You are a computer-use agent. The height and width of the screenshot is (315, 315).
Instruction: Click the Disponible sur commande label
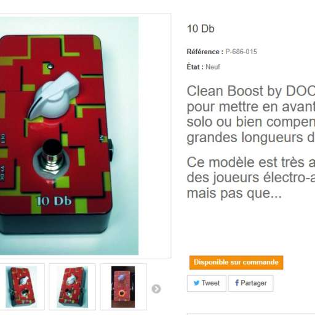pyautogui.click(x=236, y=263)
